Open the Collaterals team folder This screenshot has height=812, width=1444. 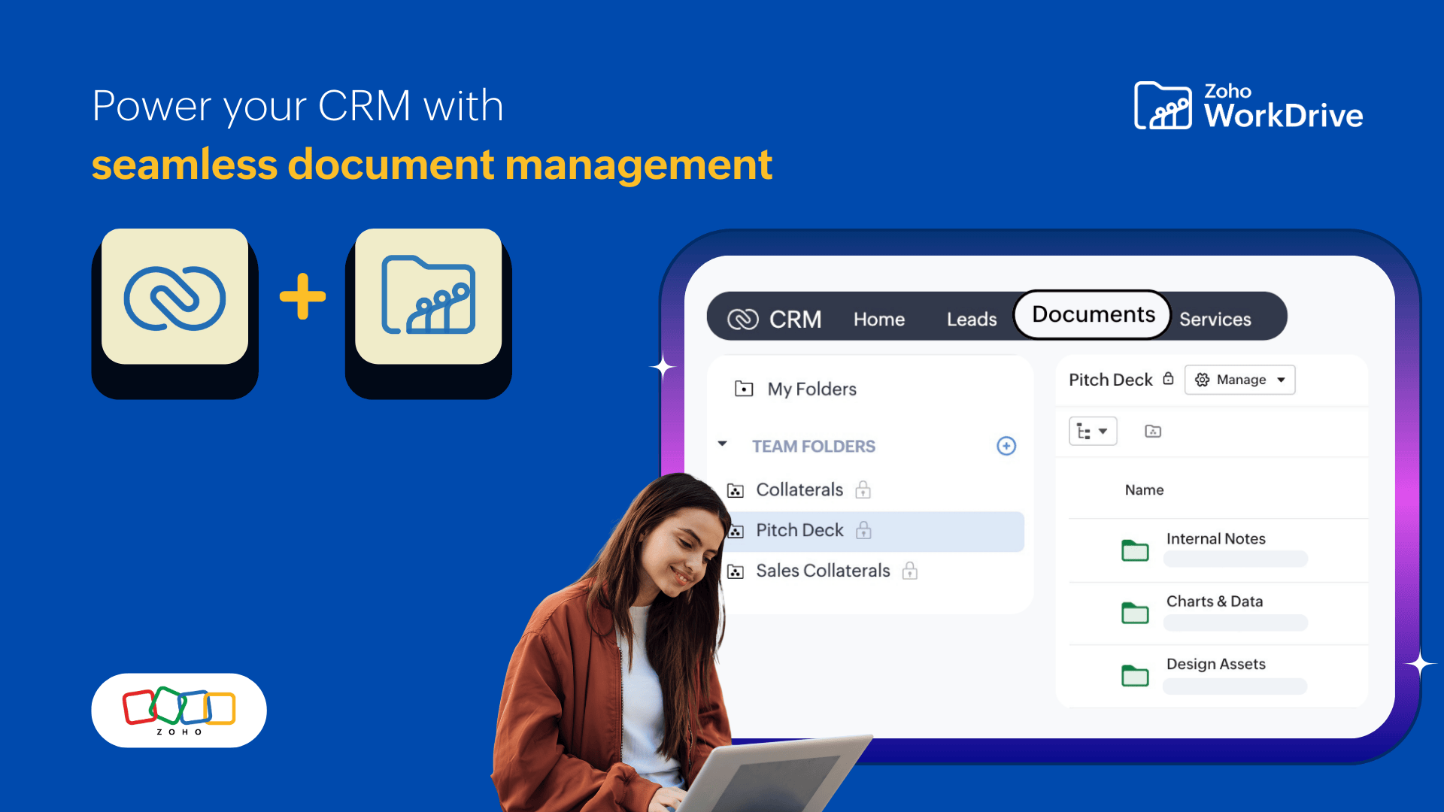click(x=799, y=489)
